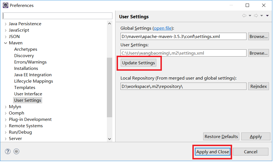Click the tree scroll down arrow

click(x=110, y=139)
